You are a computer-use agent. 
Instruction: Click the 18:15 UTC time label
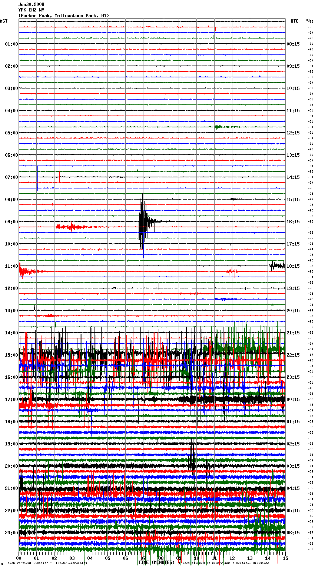pyautogui.click(x=293, y=266)
